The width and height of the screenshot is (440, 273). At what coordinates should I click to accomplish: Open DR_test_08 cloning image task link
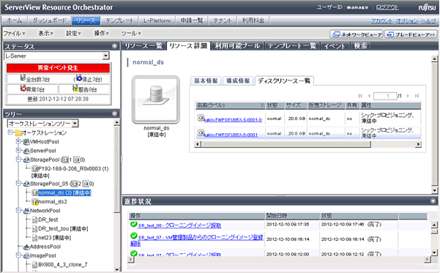(179, 225)
